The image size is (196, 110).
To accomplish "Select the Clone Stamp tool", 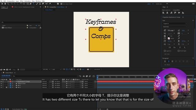I will [40, 4].
